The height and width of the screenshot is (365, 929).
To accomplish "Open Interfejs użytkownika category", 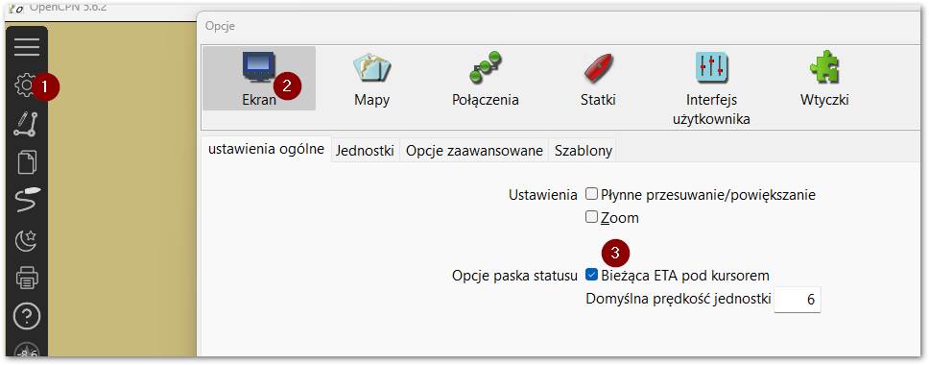I will coord(711,87).
